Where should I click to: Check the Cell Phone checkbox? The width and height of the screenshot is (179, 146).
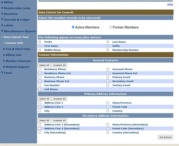tap(40, 89)
